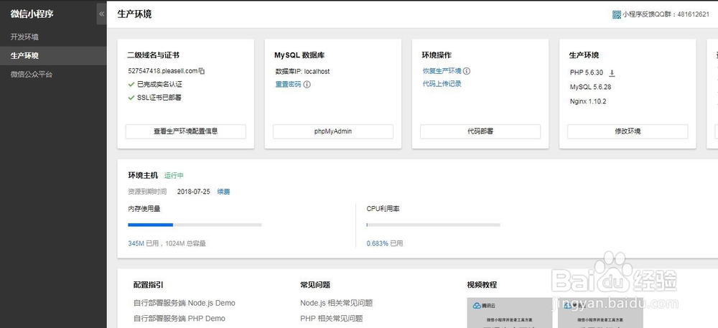Click the info icon beside 重置密码
This screenshot has width=718, height=328.
point(307,85)
